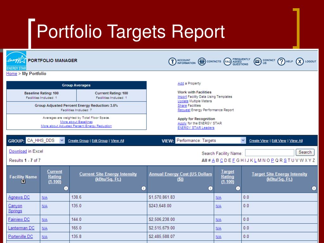
Task: Click the ENERGY STAR logo
Action: pyautogui.click(x=16, y=60)
